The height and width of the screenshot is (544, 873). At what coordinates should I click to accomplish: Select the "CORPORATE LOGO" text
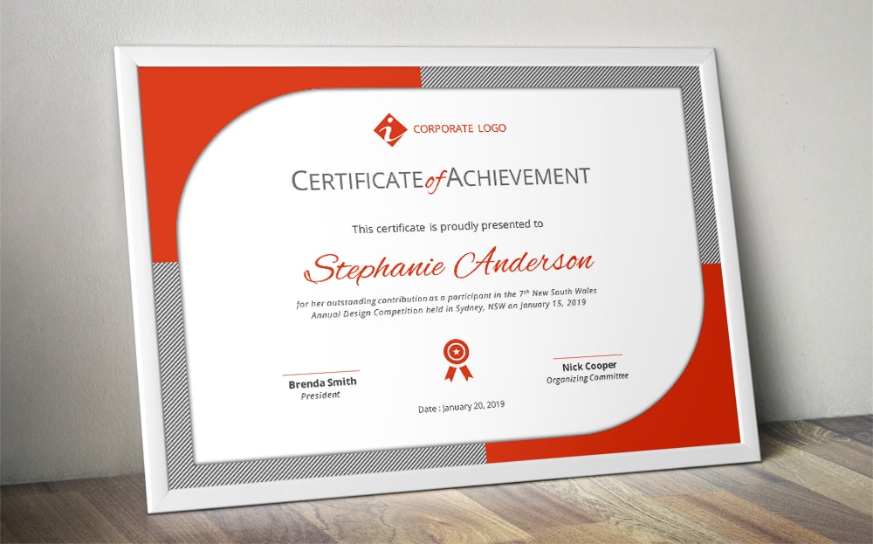pos(459,128)
